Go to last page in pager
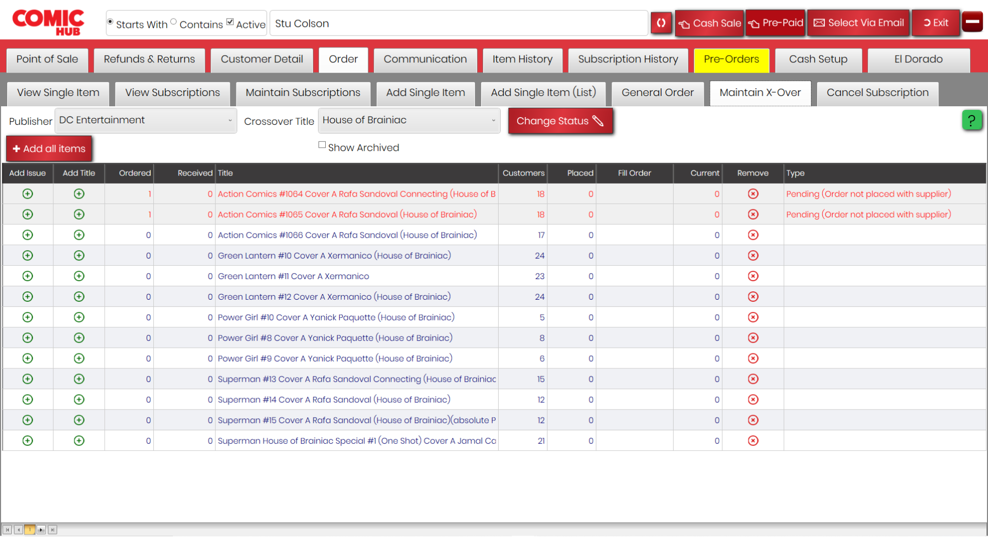The height and width of the screenshot is (537, 988). [x=52, y=530]
